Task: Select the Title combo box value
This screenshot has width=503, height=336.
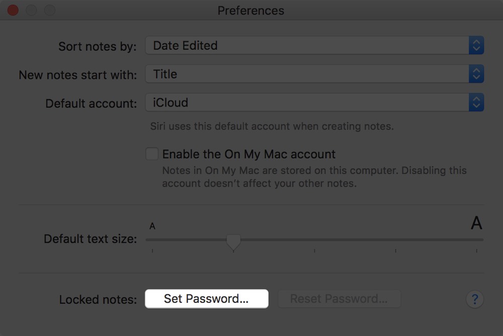Action: 164,74
